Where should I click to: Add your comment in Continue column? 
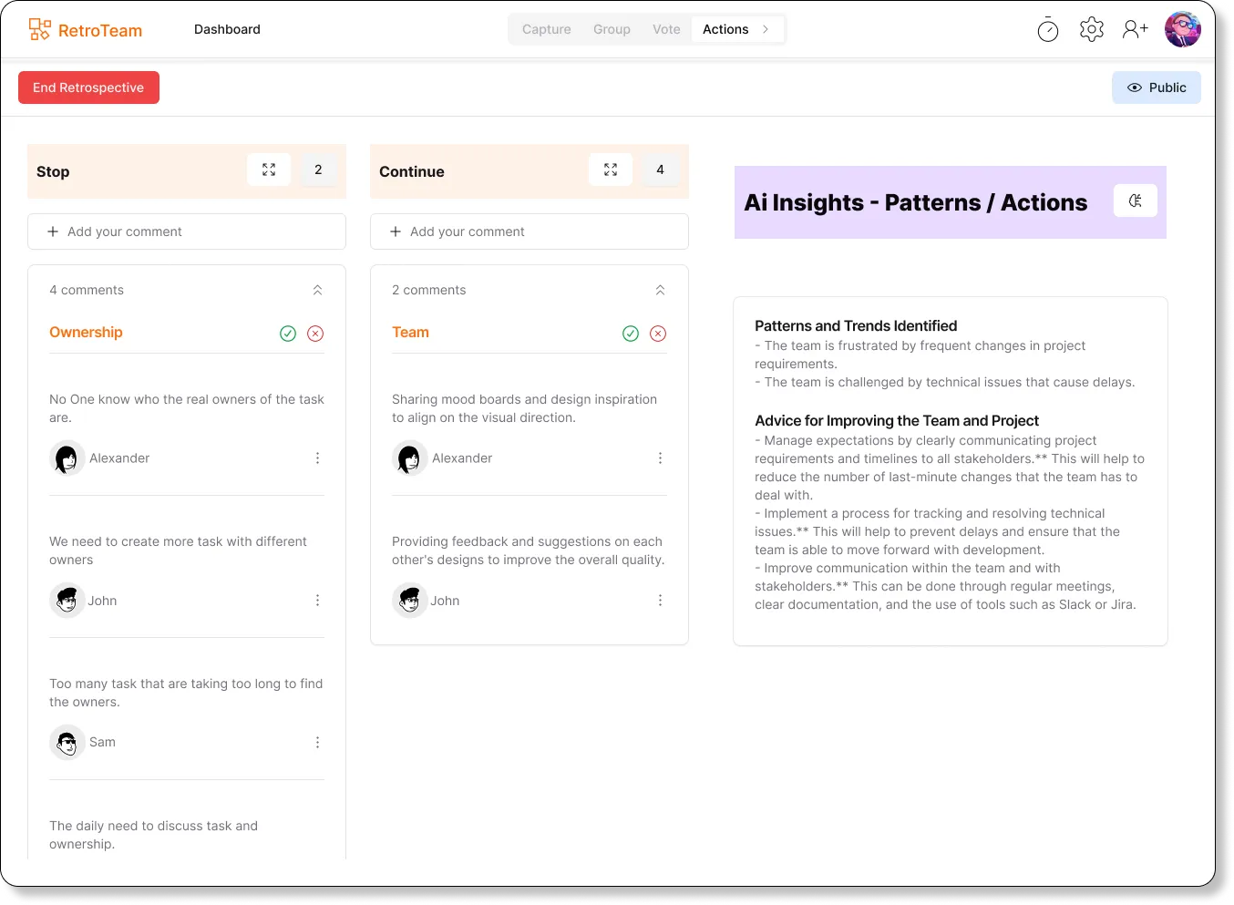(x=530, y=231)
